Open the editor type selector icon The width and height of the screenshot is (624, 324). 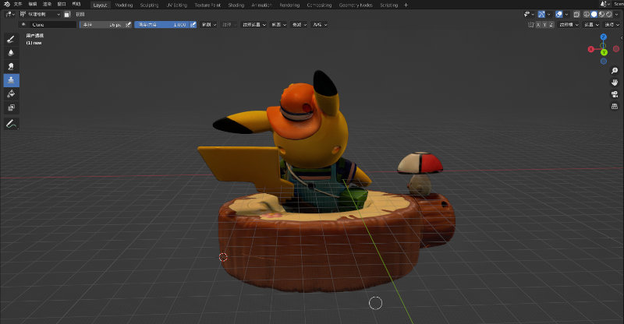[9, 14]
